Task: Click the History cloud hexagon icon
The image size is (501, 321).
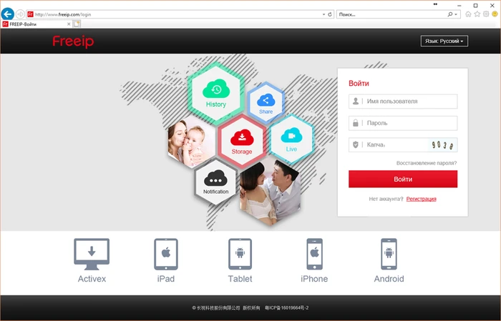Action: click(216, 93)
